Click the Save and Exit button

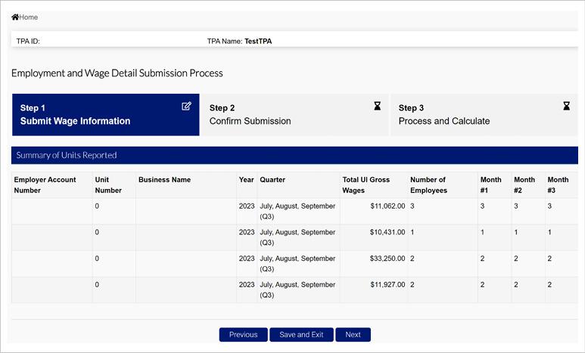coord(301,335)
